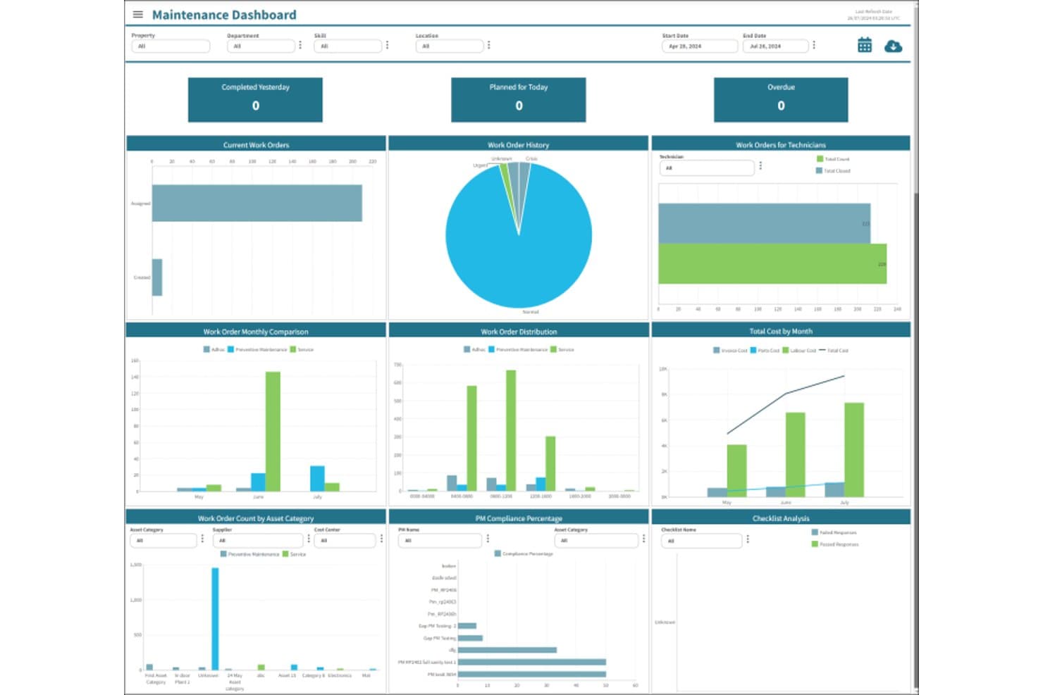Open the Department filter's three-dot options

pos(301,45)
